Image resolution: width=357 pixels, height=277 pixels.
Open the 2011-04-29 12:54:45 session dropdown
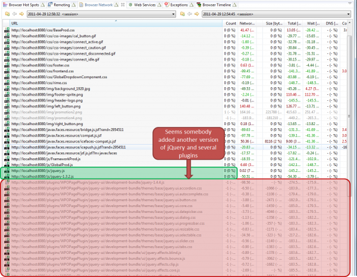click(277, 14)
